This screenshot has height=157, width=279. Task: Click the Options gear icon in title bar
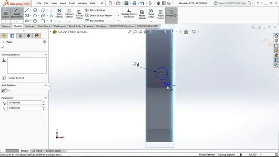[x=169, y=3]
